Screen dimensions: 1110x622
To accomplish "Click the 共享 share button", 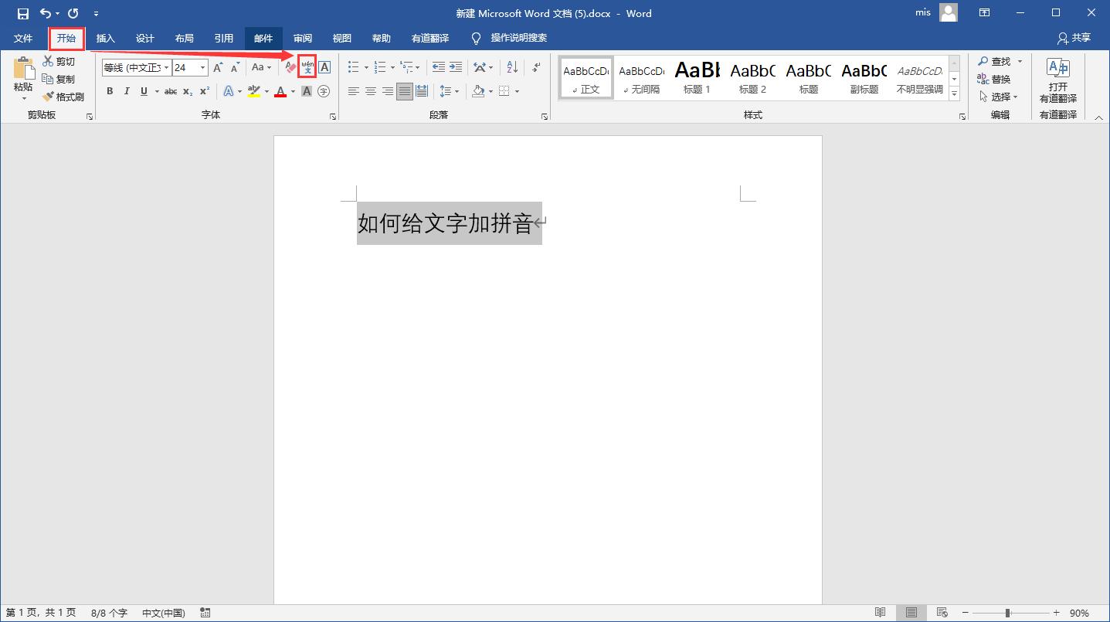I will pos(1074,37).
